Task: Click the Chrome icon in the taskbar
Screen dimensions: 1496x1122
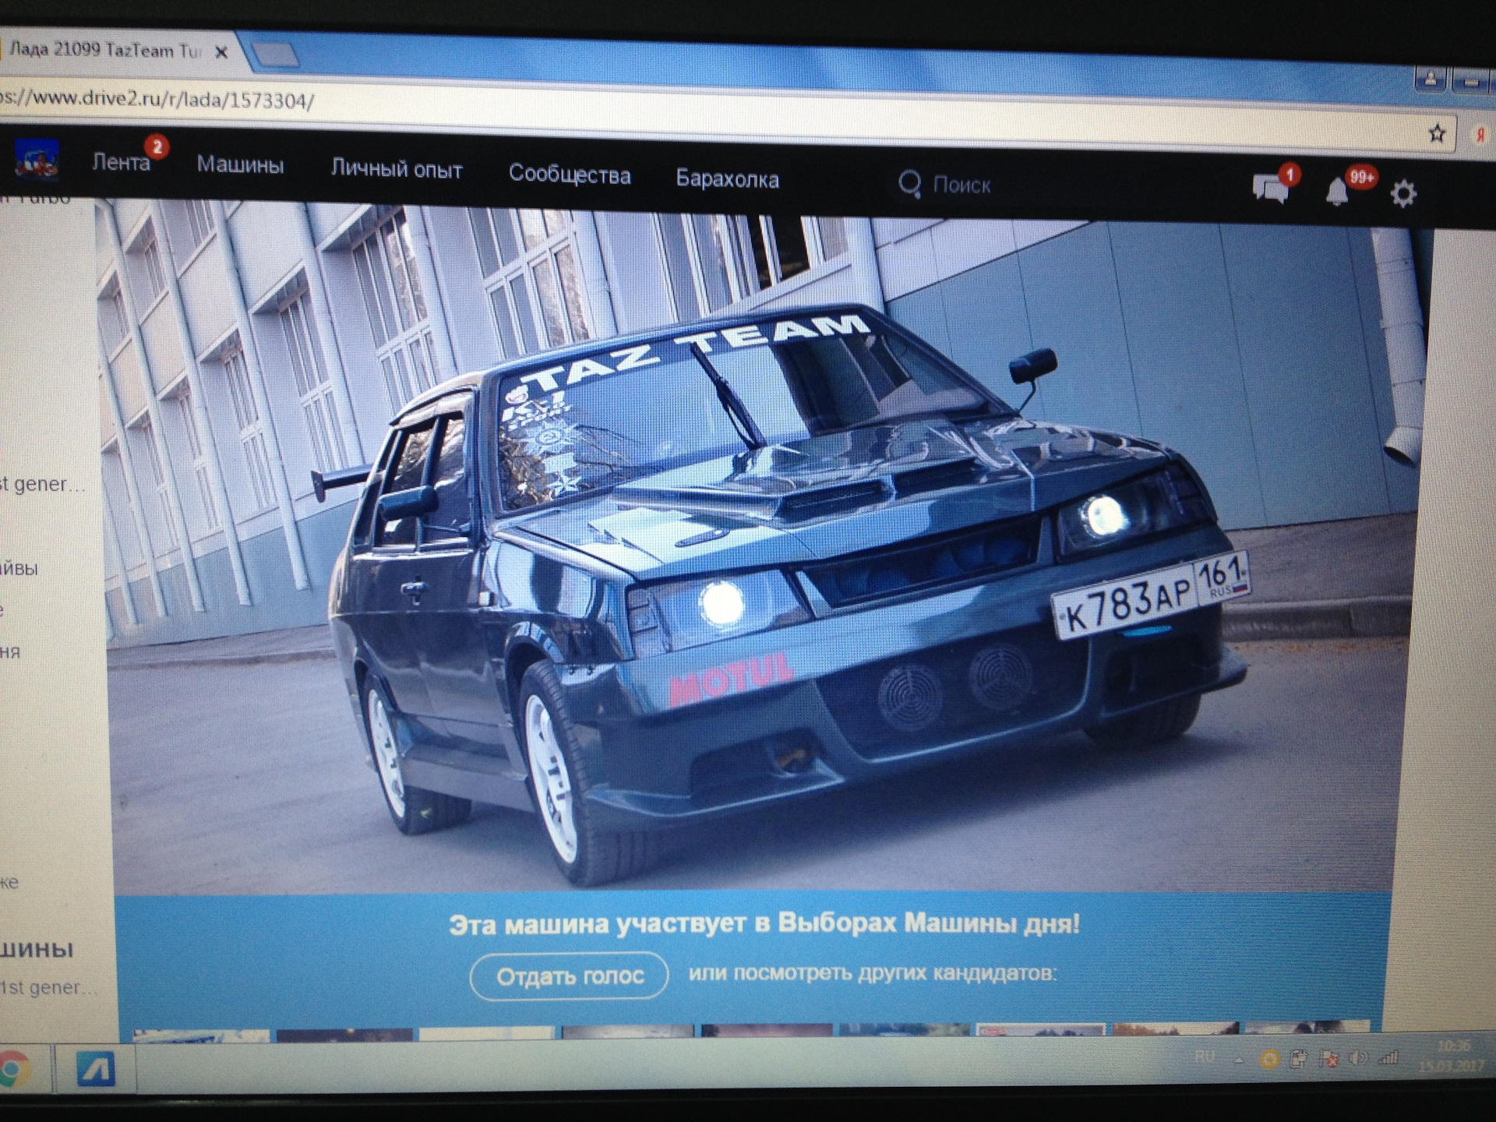Action: (x=13, y=1068)
